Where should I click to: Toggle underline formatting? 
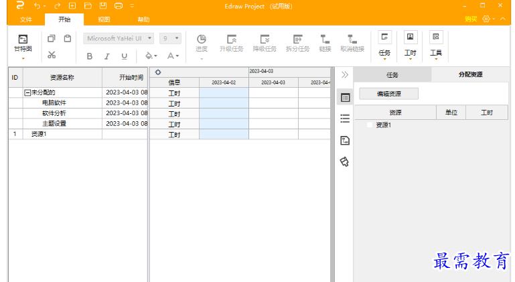[124, 56]
